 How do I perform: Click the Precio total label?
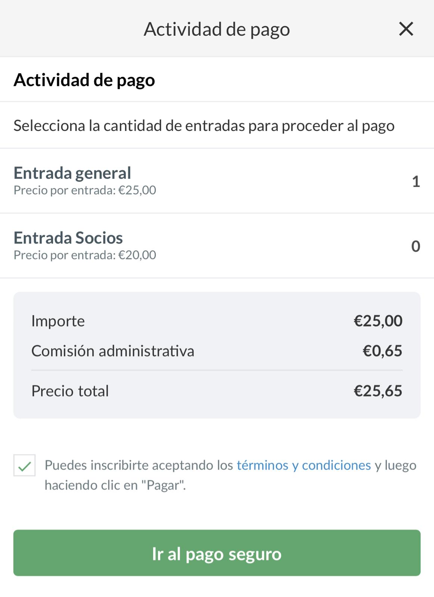click(x=70, y=391)
